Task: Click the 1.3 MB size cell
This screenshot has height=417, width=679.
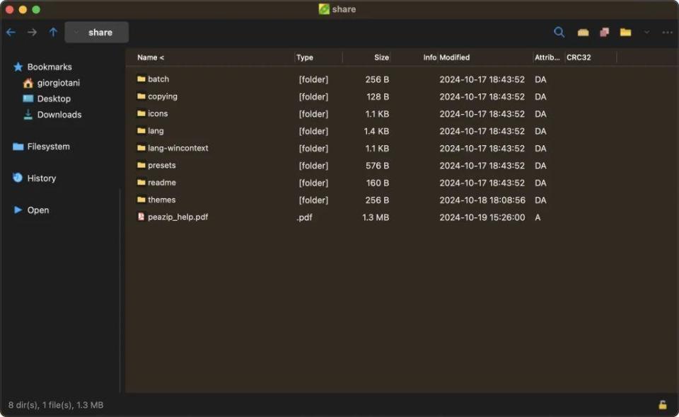Action: (x=376, y=217)
